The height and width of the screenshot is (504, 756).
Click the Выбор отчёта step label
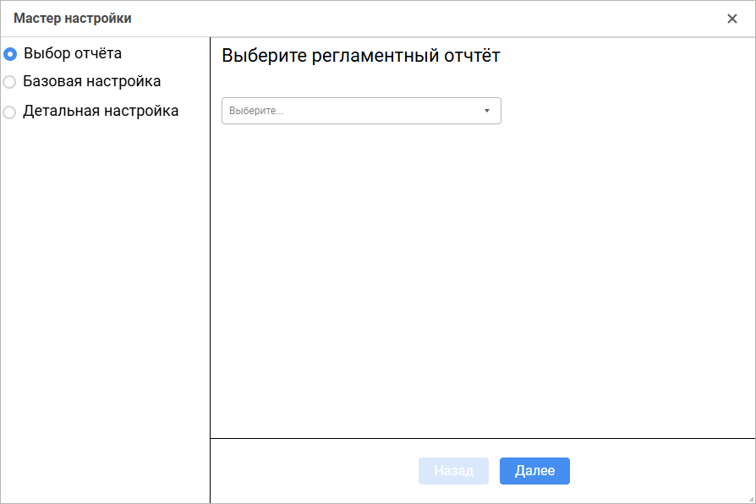[73, 53]
